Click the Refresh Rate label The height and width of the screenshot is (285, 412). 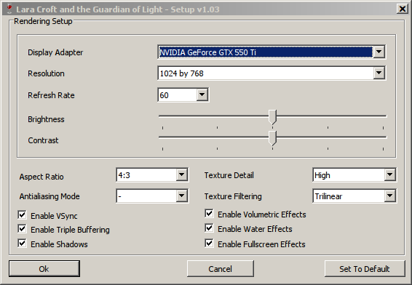51,95
